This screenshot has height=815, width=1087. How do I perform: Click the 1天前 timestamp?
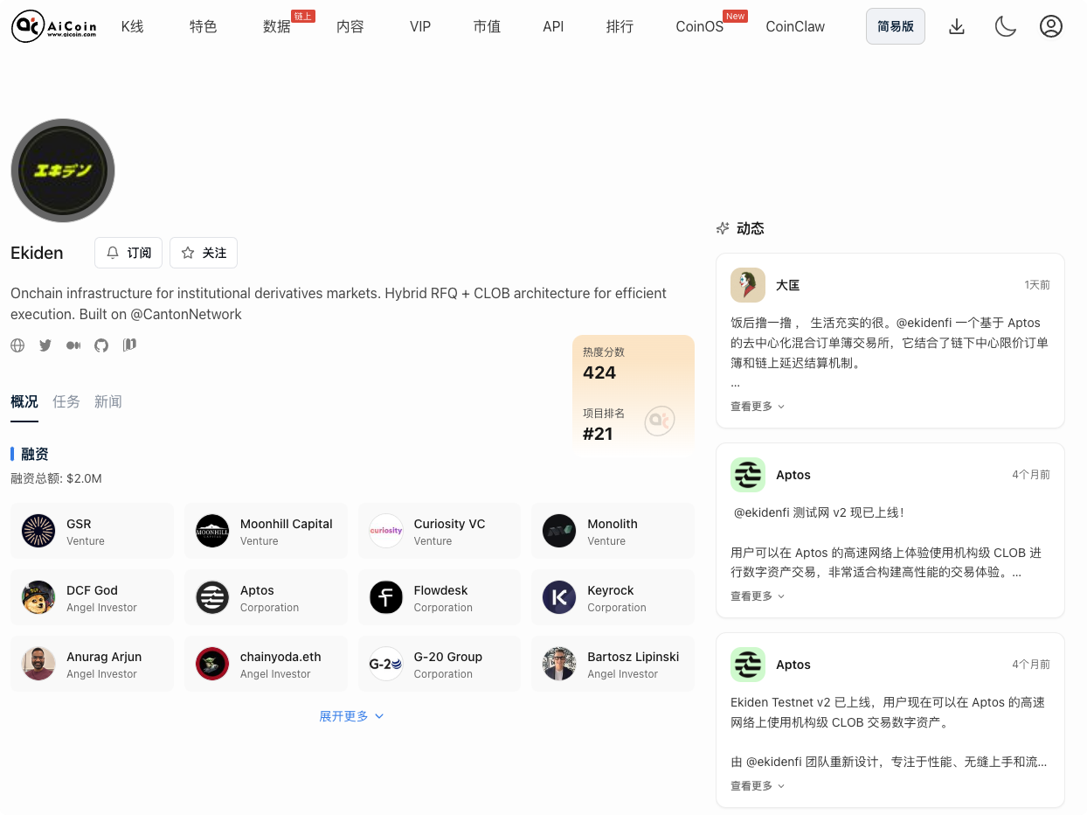[x=1037, y=285]
